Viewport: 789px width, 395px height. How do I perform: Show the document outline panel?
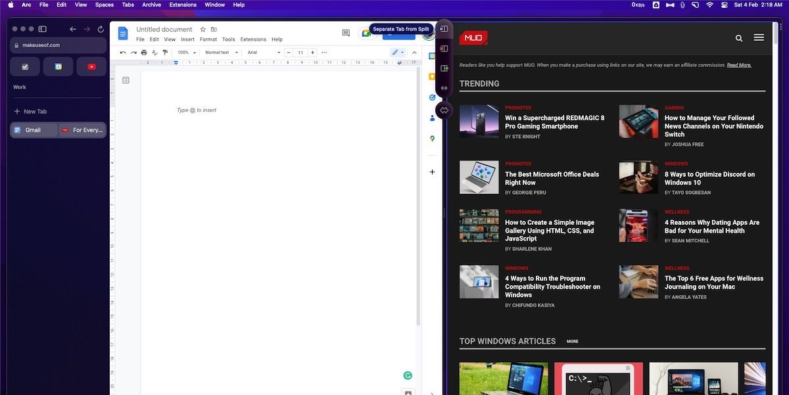(126, 80)
